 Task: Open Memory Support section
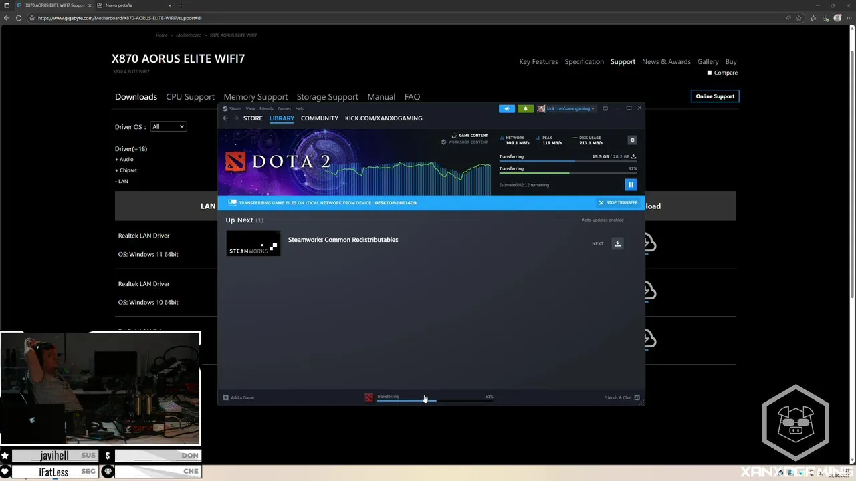[x=255, y=97]
